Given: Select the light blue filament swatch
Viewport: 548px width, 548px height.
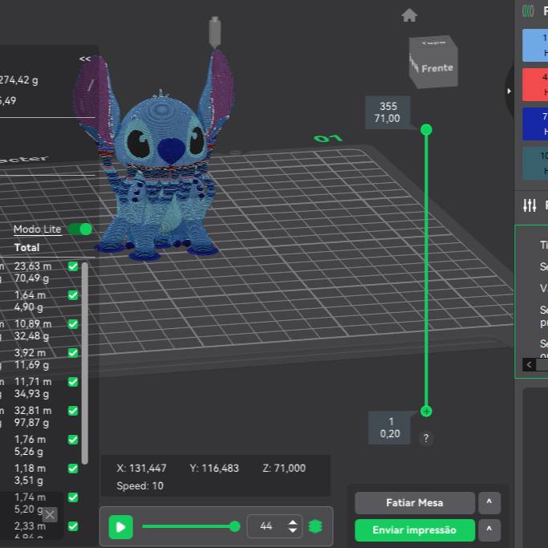Looking at the screenshot, I should click(x=535, y=46).
